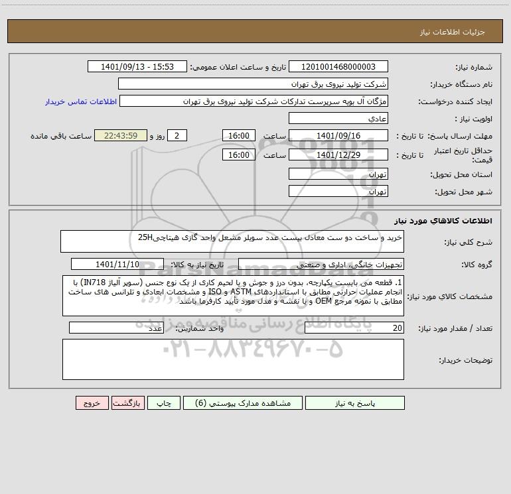Click the ساعت باقی مانده label
The height and width of the screenshot is (494, 511).
pos(61,136)
